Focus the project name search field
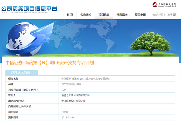181x125 pixels. [162, 14]
